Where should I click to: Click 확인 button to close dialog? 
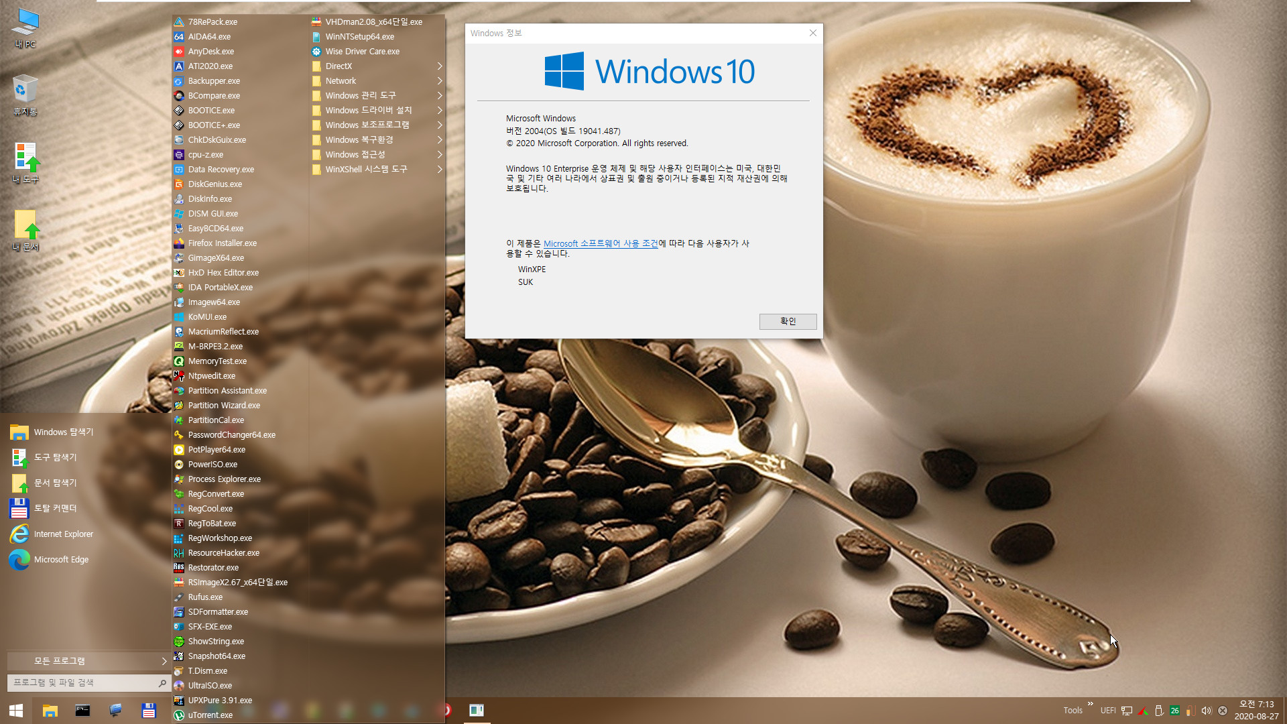786,321
